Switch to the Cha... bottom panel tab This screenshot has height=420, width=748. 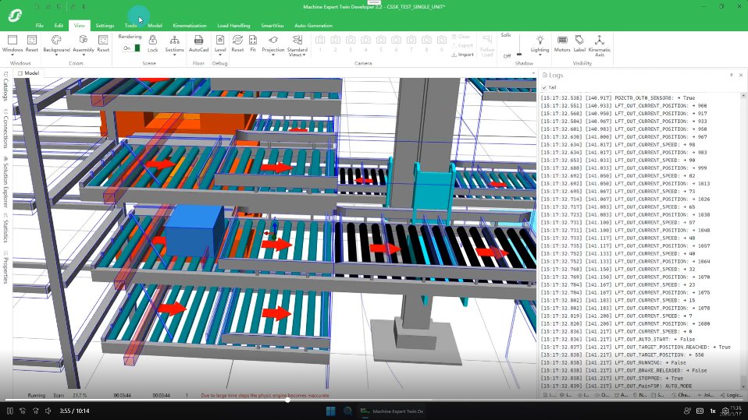coord(681,395)
